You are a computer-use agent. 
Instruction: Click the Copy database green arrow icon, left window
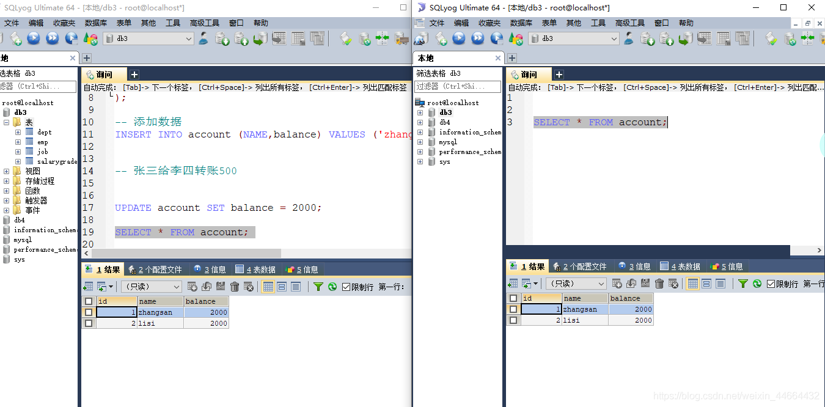click(260, 38)
